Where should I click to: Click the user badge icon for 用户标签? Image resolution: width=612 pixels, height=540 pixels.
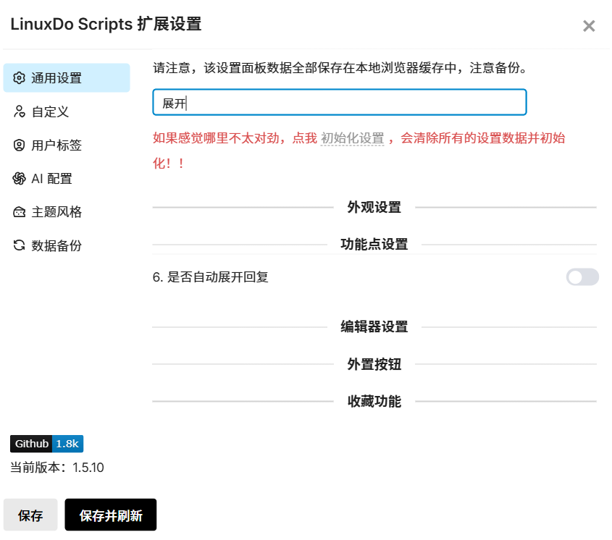(19, 145)
